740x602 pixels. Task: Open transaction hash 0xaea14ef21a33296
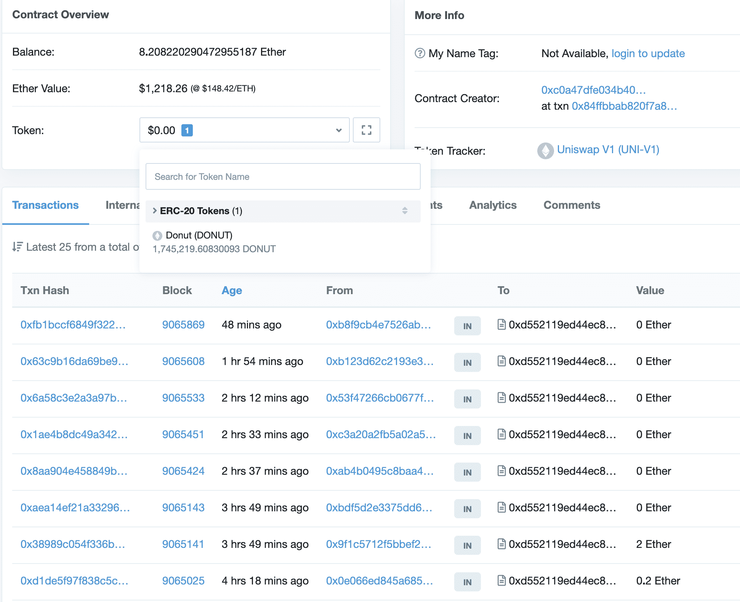[75, 508]
